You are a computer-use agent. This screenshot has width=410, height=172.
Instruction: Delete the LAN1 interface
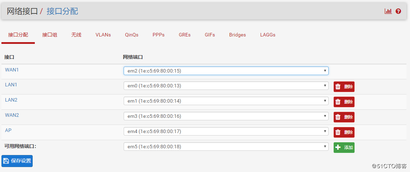tap(344, 87)
